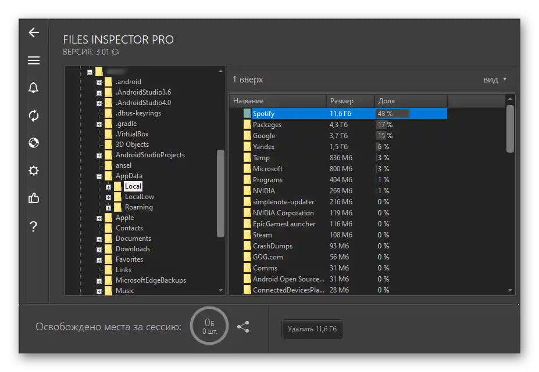Click the file list vertical scrollbar thumb

pyautogui.click(x=510, y=128)
